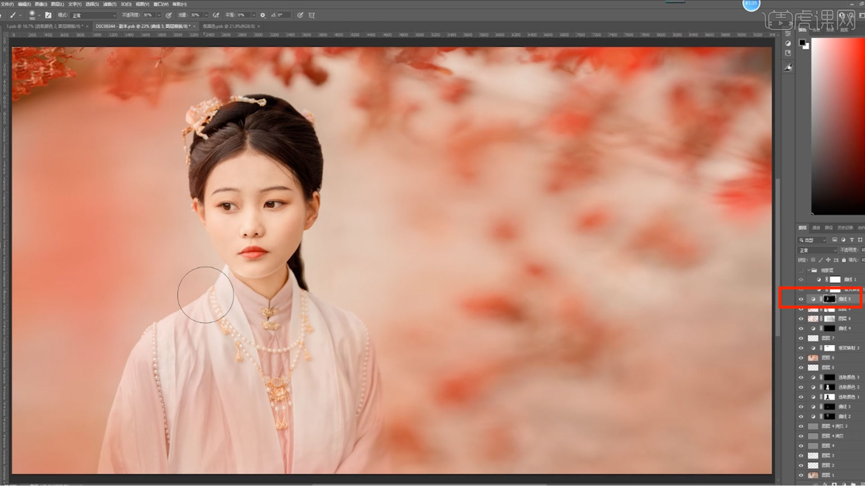Click lock all padlock icon

click(844, 260)
